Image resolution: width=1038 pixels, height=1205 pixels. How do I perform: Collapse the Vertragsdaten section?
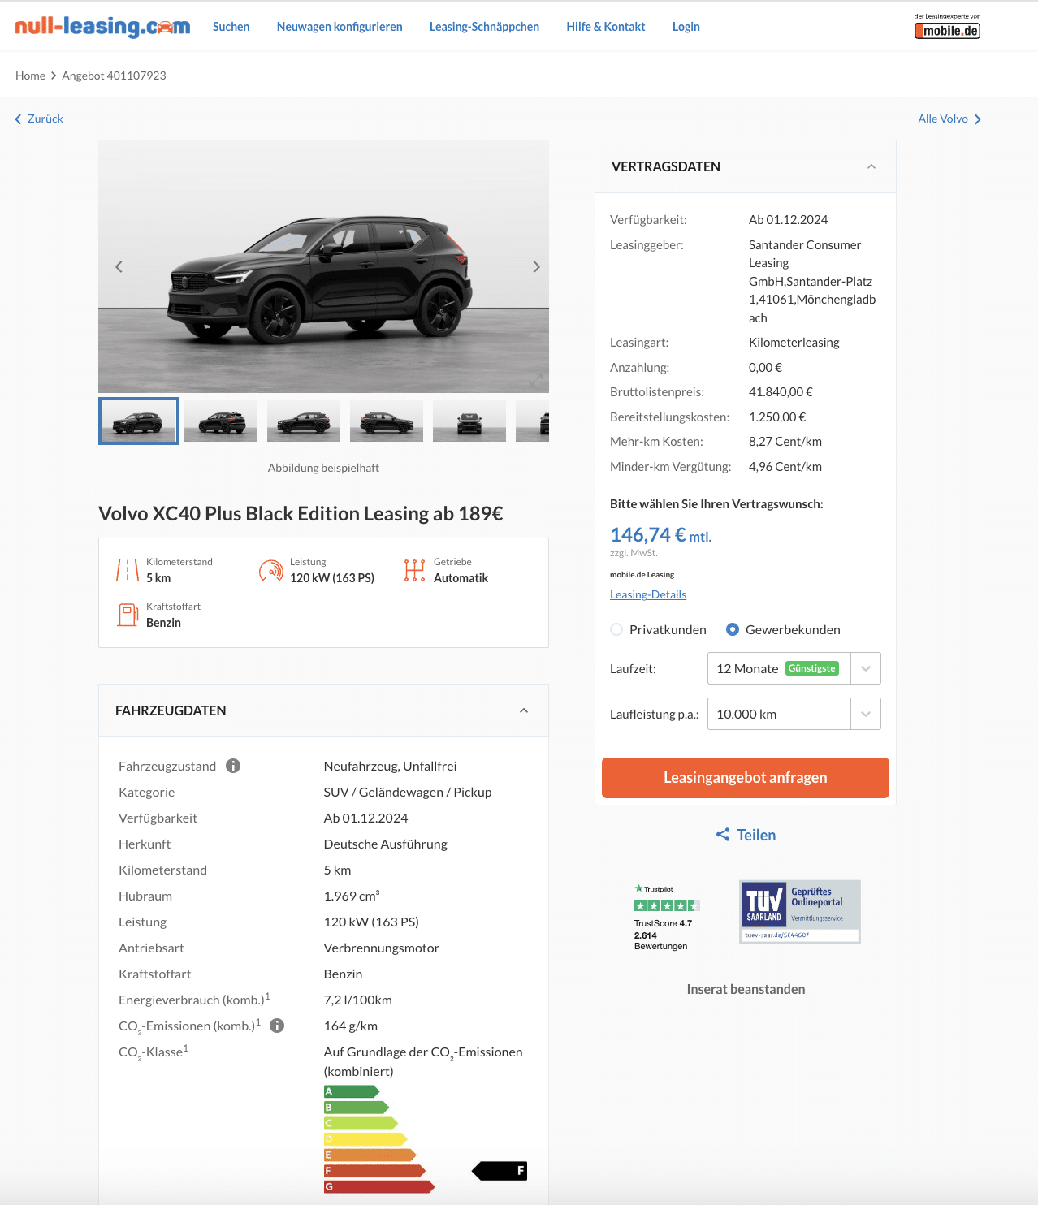[x=871, y=166]
